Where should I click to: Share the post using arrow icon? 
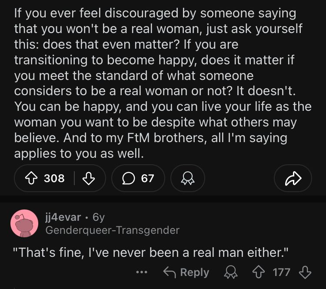(293, 178)
